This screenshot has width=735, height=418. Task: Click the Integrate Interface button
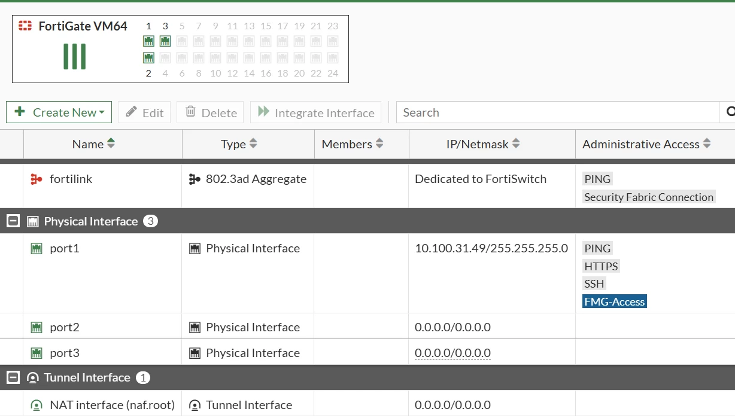315,112
